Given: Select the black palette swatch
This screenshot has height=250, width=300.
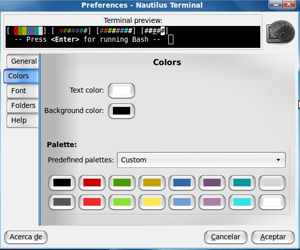Looking at the screenshot, I should coord(62,183).
